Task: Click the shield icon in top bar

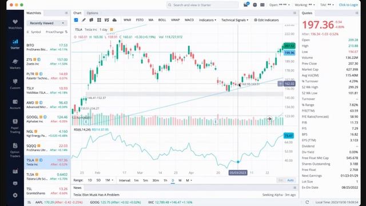Action: pyautogui.click(x=254, y=5)
